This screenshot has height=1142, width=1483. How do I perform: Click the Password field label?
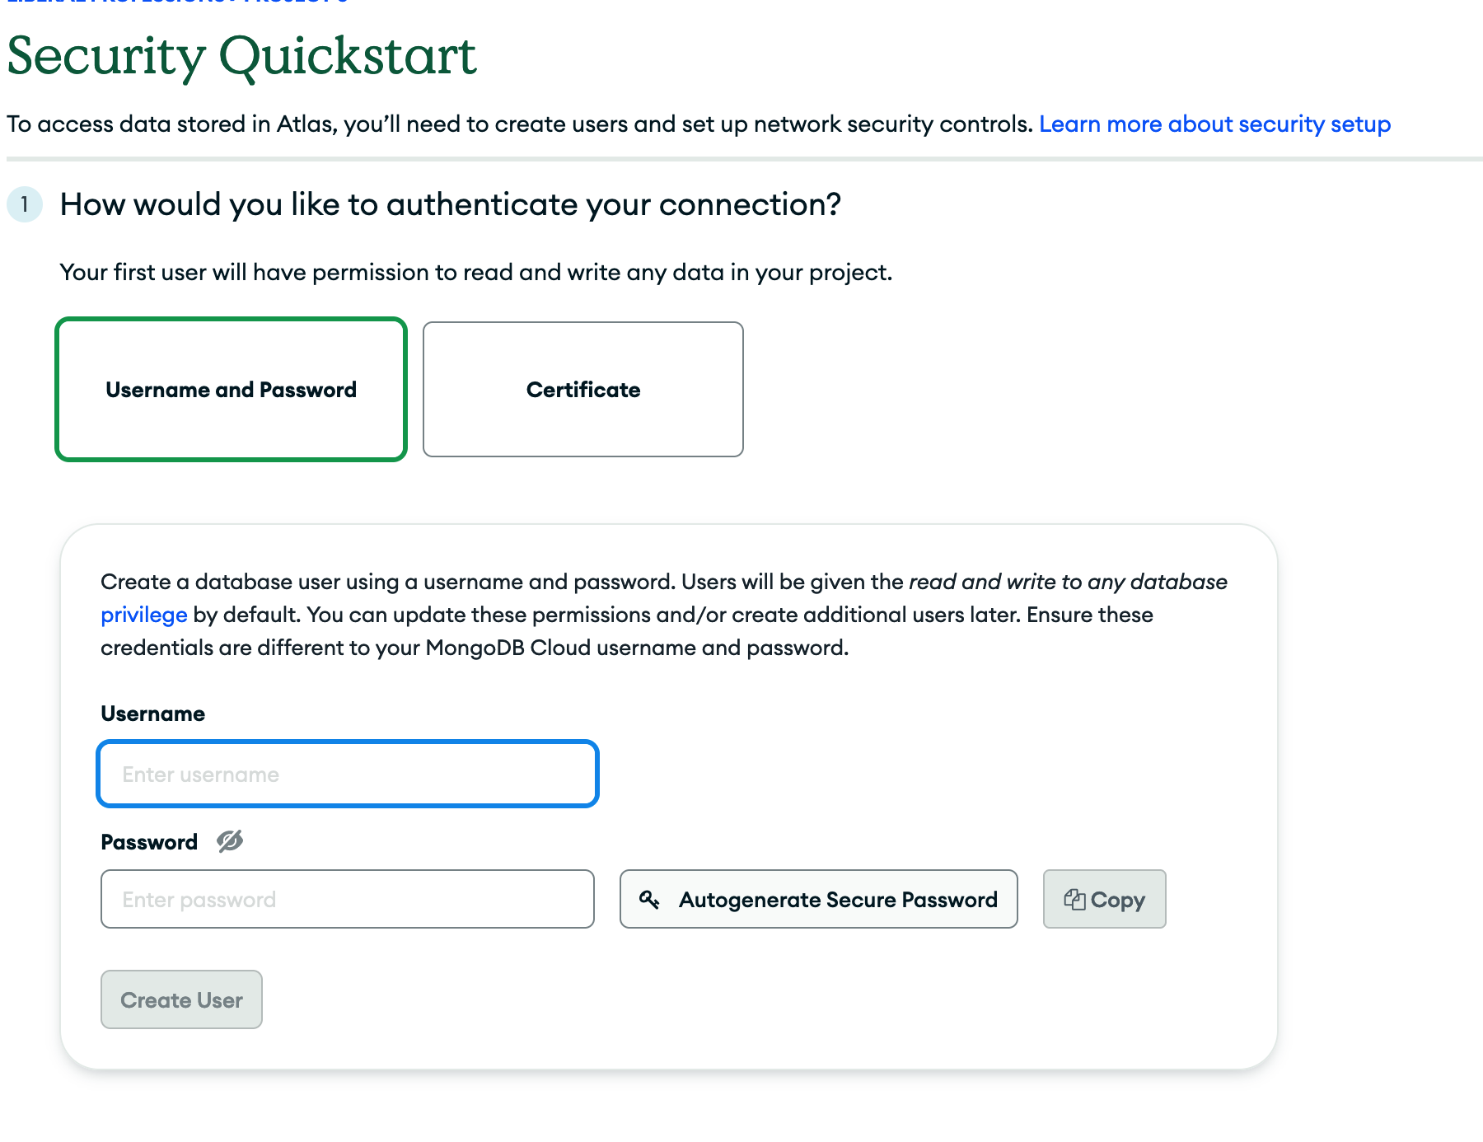pos(149,842)
